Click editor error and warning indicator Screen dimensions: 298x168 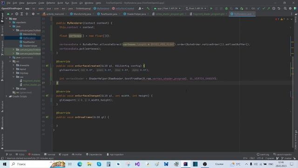pyautogui.click(x=280, y=19)
